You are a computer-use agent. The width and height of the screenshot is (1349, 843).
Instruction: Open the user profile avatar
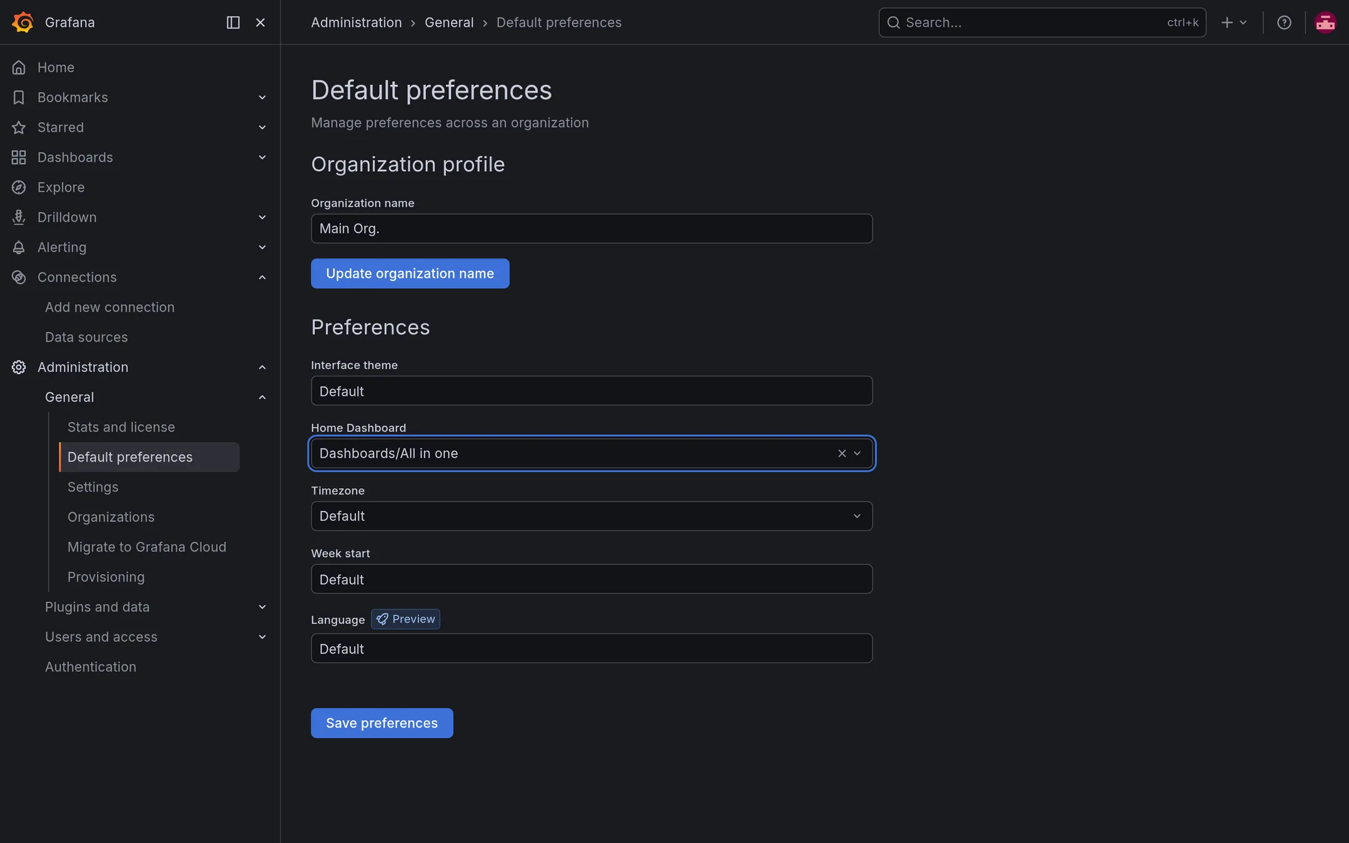point(1325,22)
